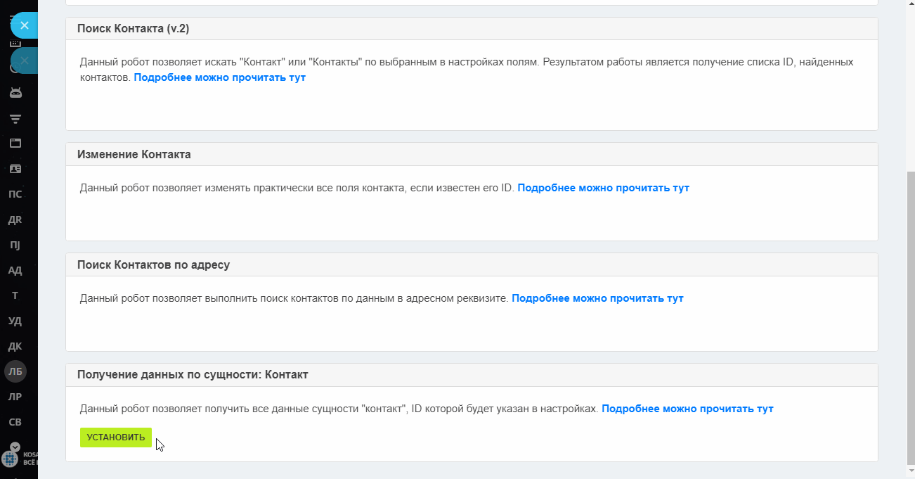
Task: Install the contact data retrieval robot
Action: click(x=116, y=437)
